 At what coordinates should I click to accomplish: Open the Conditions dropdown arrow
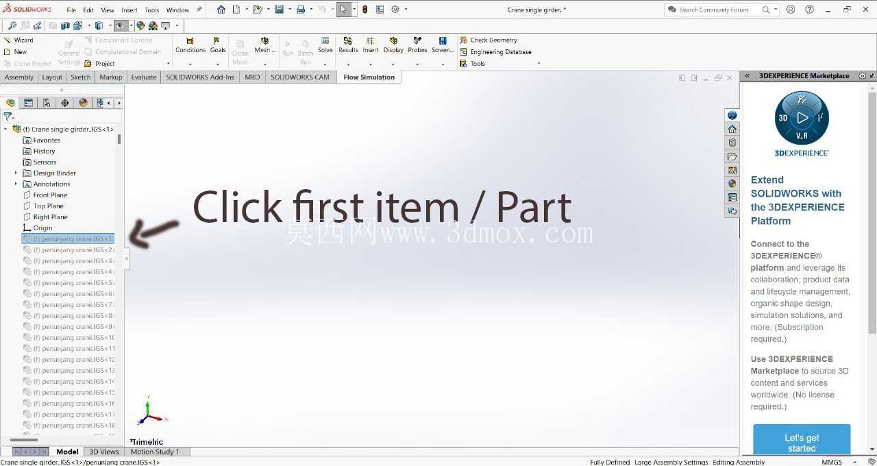click(x=190, y=64)
